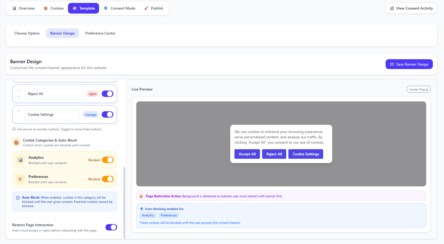The height and width of the screenshot is (244, 444).
Task: Click the View Consent Activity chart icon
Action: pyautogui.click(x=392, y=8)
